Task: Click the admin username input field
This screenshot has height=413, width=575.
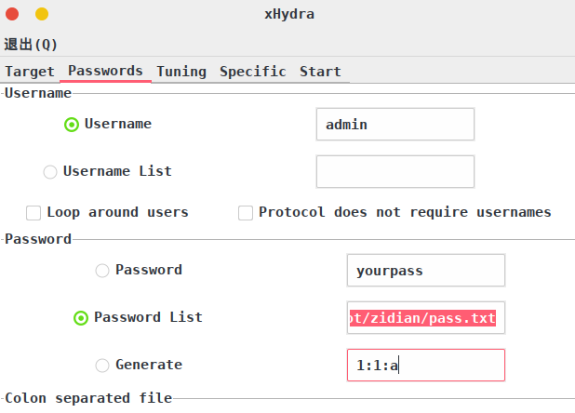Action: tap(395, 125)
